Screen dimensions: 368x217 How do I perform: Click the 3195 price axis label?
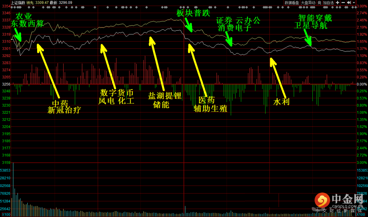[x=6, y=134]
